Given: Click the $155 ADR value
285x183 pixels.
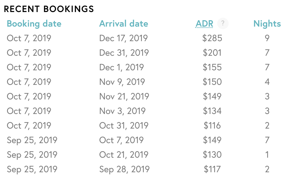Looking at the screenshot, I should click(x=212, y=67).
